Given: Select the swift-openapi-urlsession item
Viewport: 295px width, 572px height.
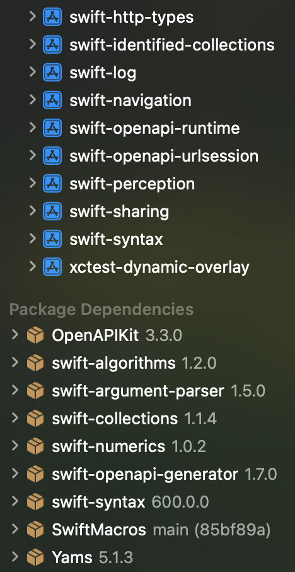Looking at the screenshot, I should point(164,156).
